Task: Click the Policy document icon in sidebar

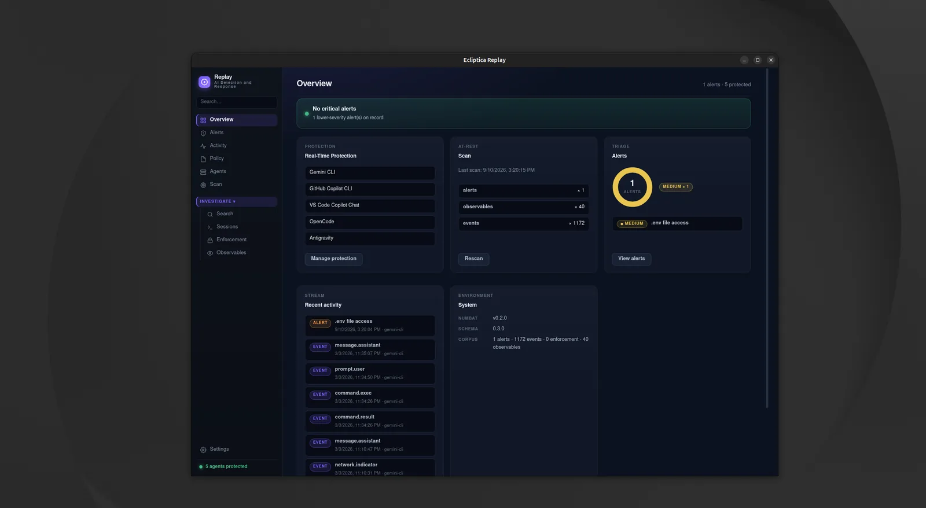Action: coord(203,159)
